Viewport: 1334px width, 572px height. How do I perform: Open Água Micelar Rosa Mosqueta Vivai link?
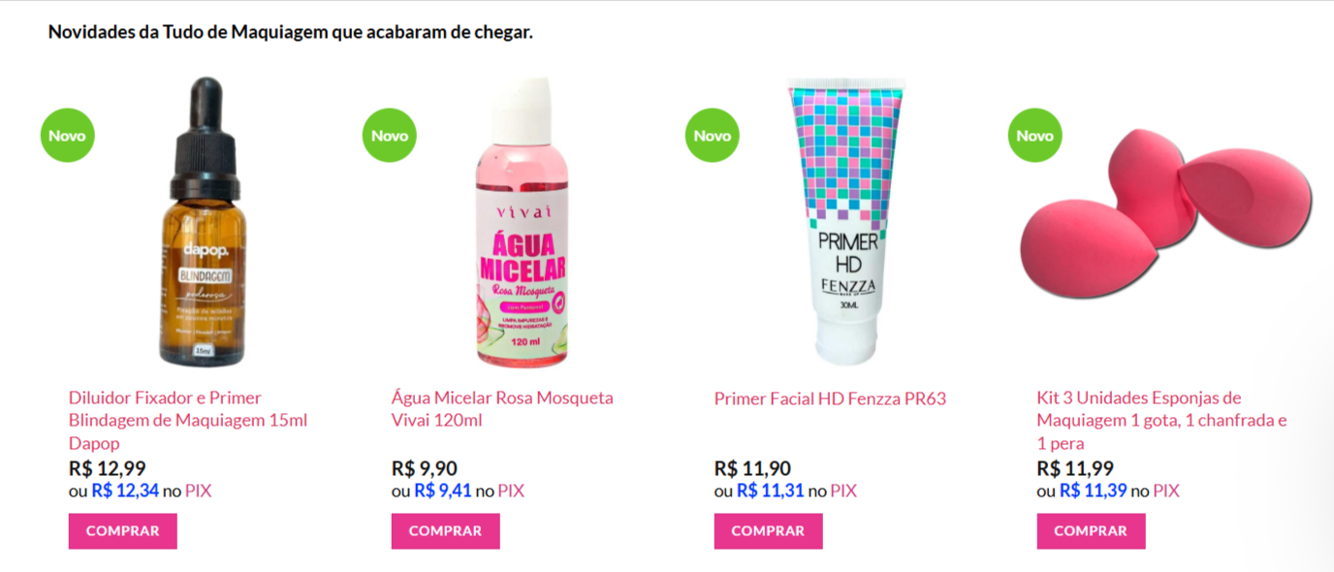(x=502, y=409)
